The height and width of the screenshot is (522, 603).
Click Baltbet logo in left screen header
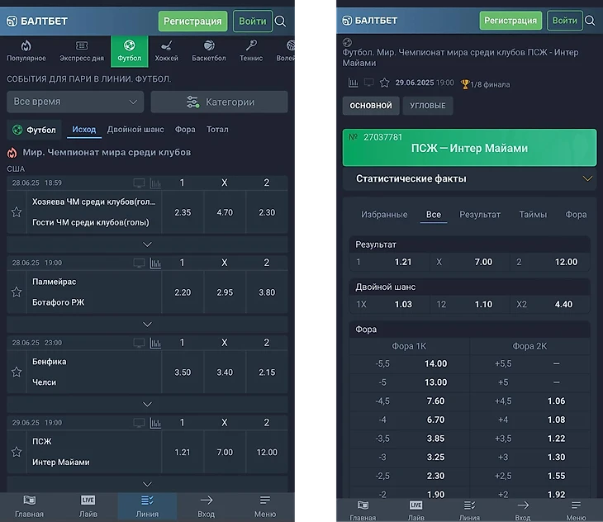pos(37,21)
